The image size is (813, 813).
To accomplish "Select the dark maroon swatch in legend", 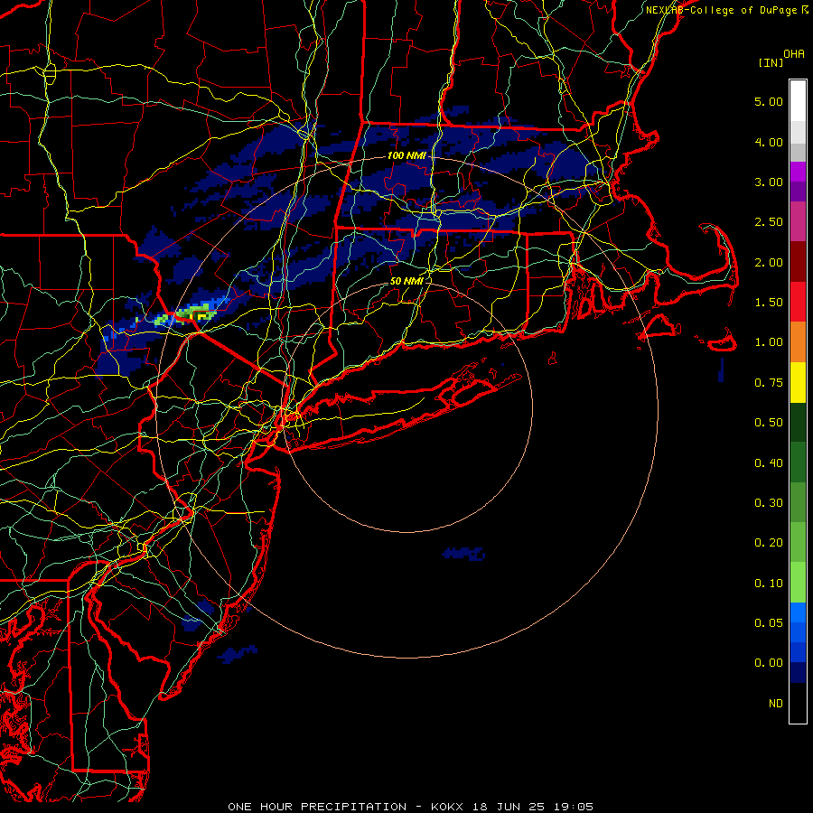I will point(798,262).
